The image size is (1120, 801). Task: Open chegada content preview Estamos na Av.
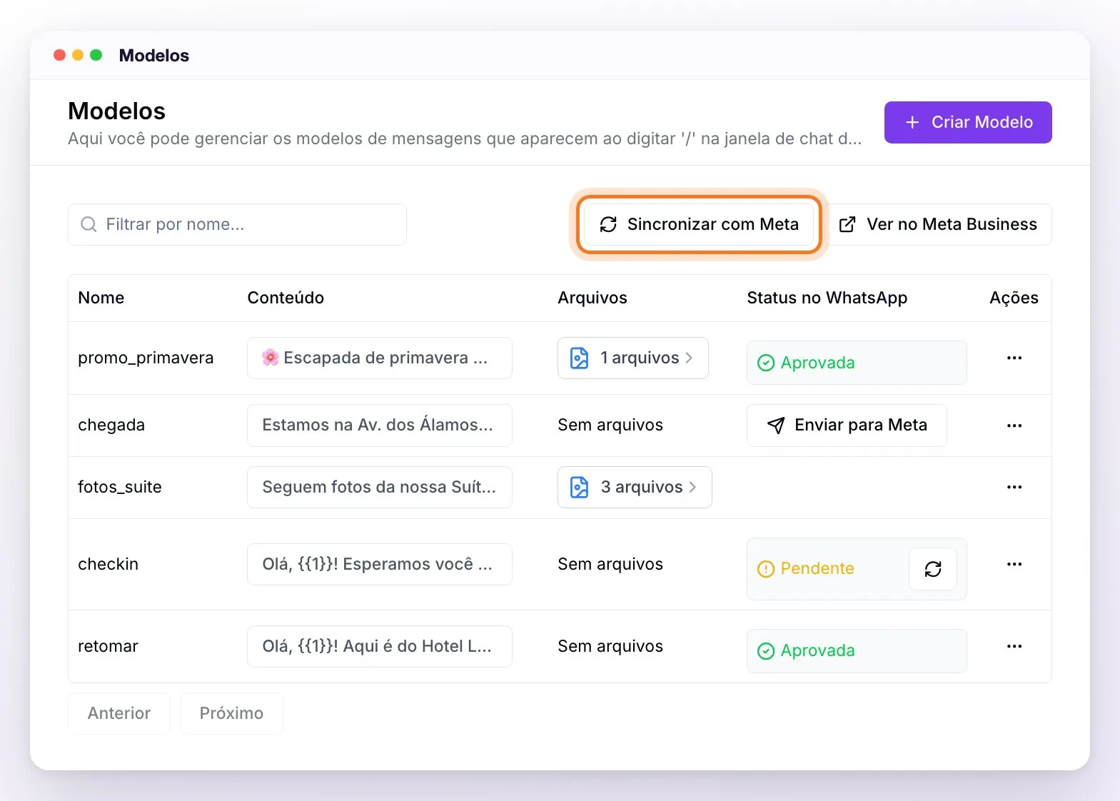pyautogui.click(x=380, y=425)
